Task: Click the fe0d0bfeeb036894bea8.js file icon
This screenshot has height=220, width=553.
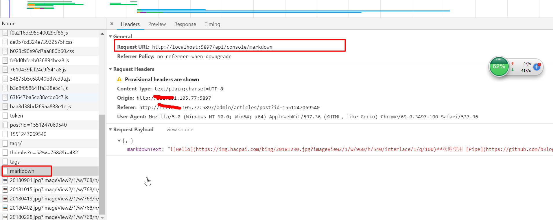Action: coord(5,60)
